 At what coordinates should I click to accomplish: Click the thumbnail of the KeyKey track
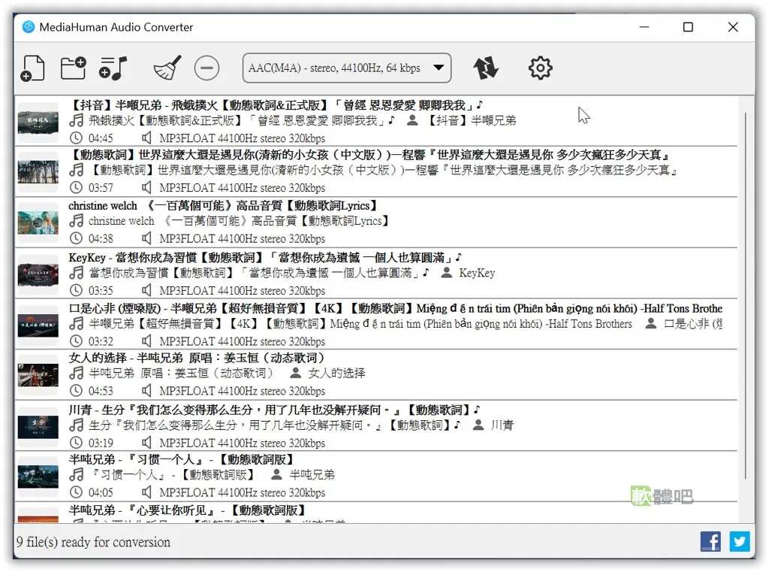(x=38, y=274)
